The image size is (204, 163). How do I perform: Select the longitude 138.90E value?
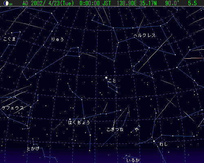126,3
